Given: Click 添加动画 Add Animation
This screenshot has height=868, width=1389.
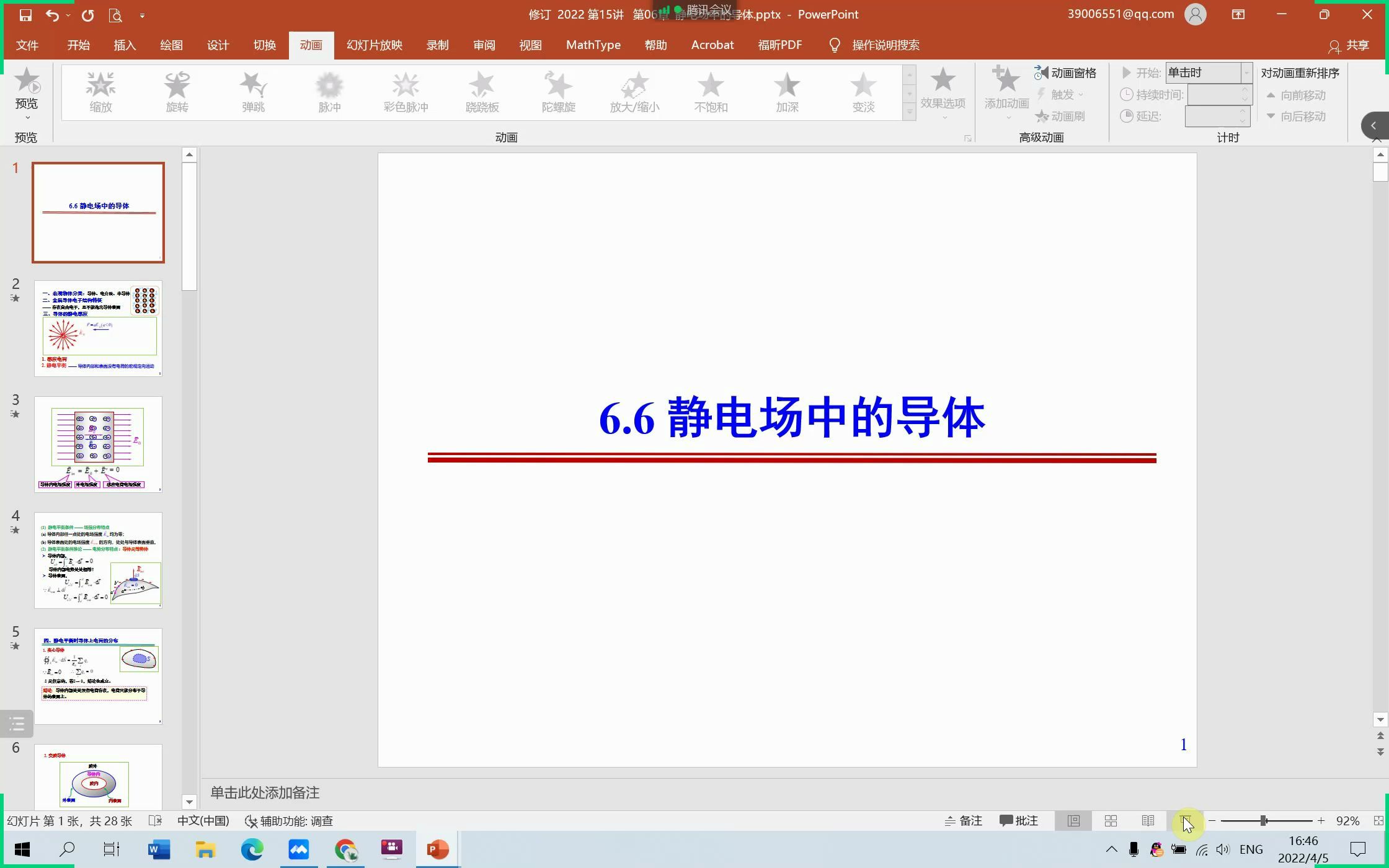Looking at the screenshot, I should click(1006, 92).
